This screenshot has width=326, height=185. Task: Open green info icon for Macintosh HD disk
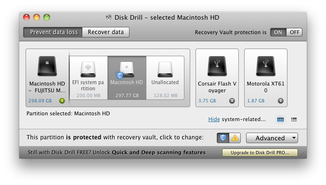pos(62,101)
